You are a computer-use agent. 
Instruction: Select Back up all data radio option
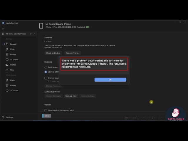click(46, 72)
